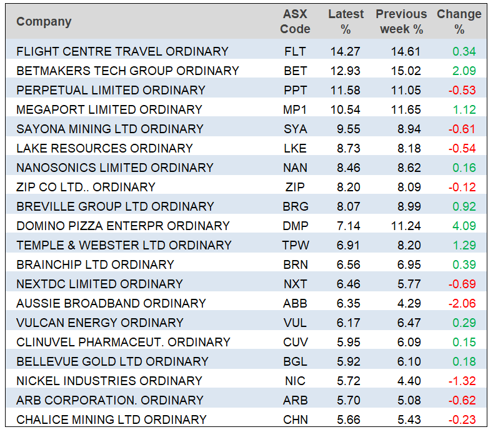Click the Company column header
Image resolution: width=493 pixels, height=432 pixels.
[x=44, y=22]
